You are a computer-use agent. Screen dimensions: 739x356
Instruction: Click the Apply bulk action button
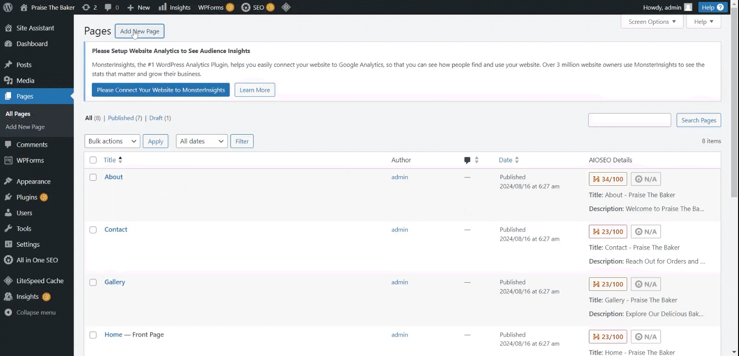(x=156, y=141)
